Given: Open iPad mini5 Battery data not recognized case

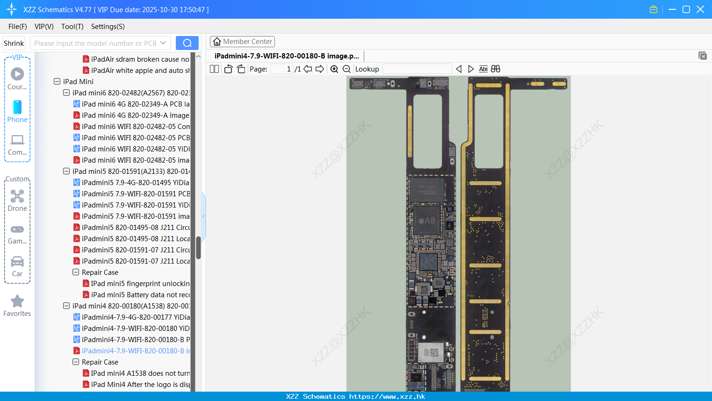Looking at the screenshot, I should click(x=136, y=294).
